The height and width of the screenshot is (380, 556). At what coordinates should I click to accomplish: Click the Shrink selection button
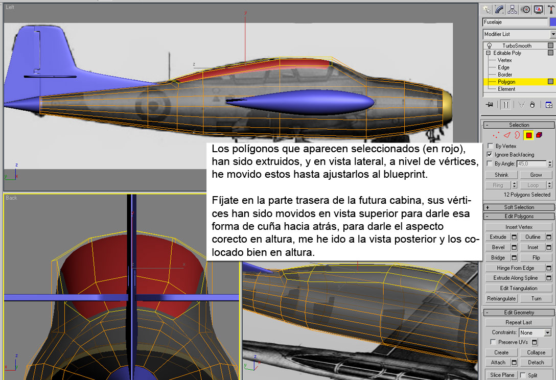pos(501,175)
